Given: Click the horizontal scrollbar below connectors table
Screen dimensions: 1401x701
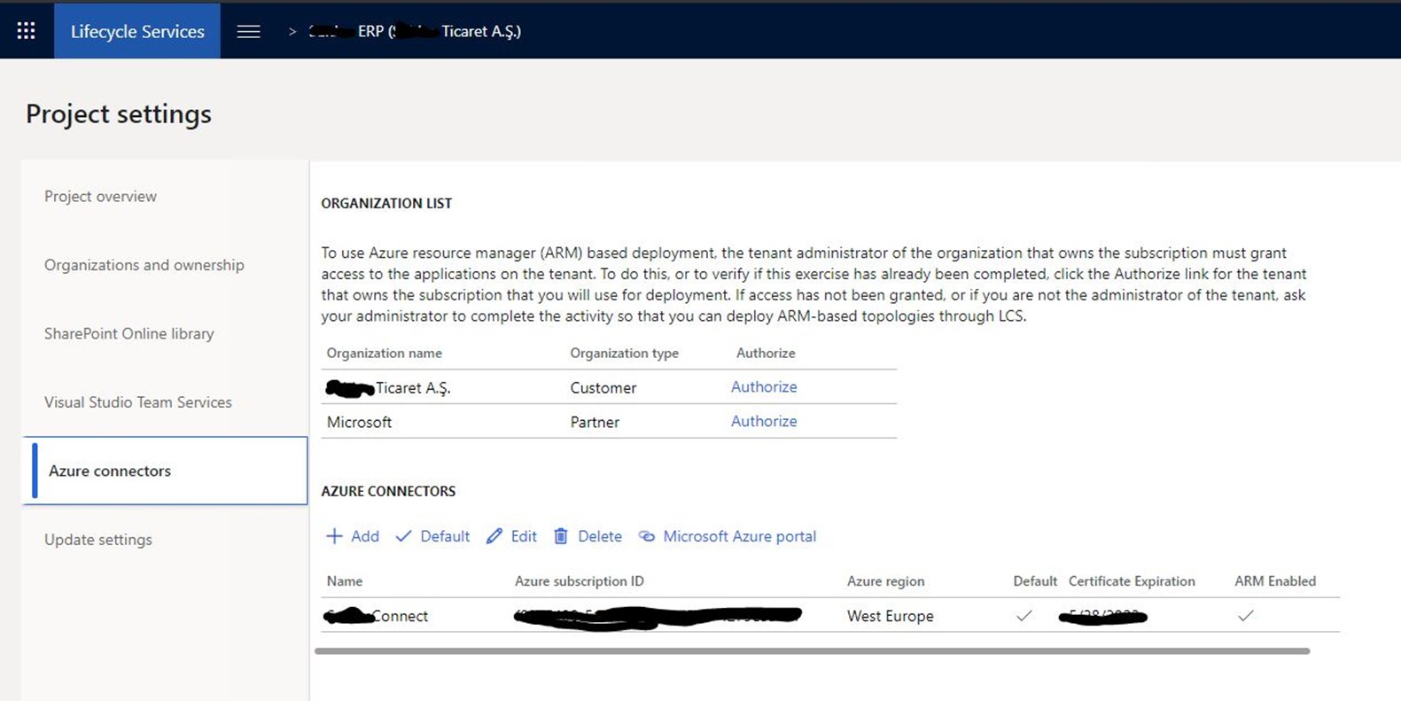Looking at the screenshot, I should tap(812, 651).
